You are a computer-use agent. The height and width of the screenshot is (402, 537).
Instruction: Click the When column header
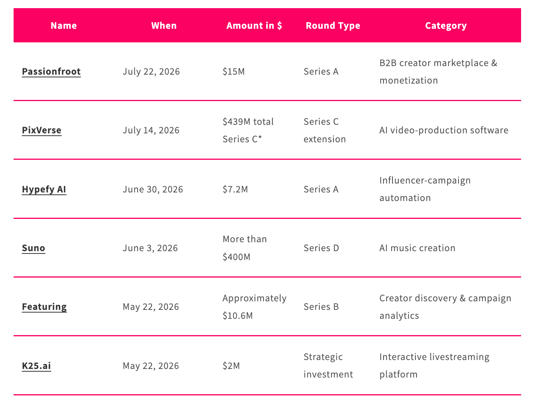pyautogui.click(x=164, y=26)
